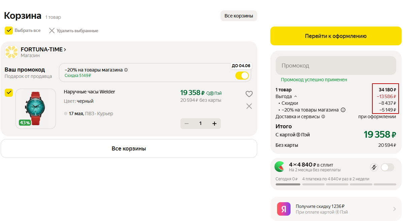403x221 pixels.
Task: Click Без карты total 20 594 ₽
Action: [x=387, y=145]
